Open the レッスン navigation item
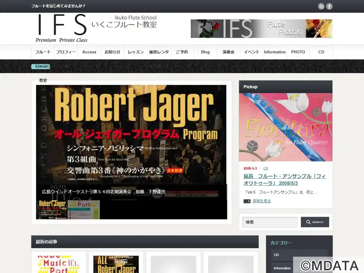This screenshot has height=273, width=364. point(136,52)
